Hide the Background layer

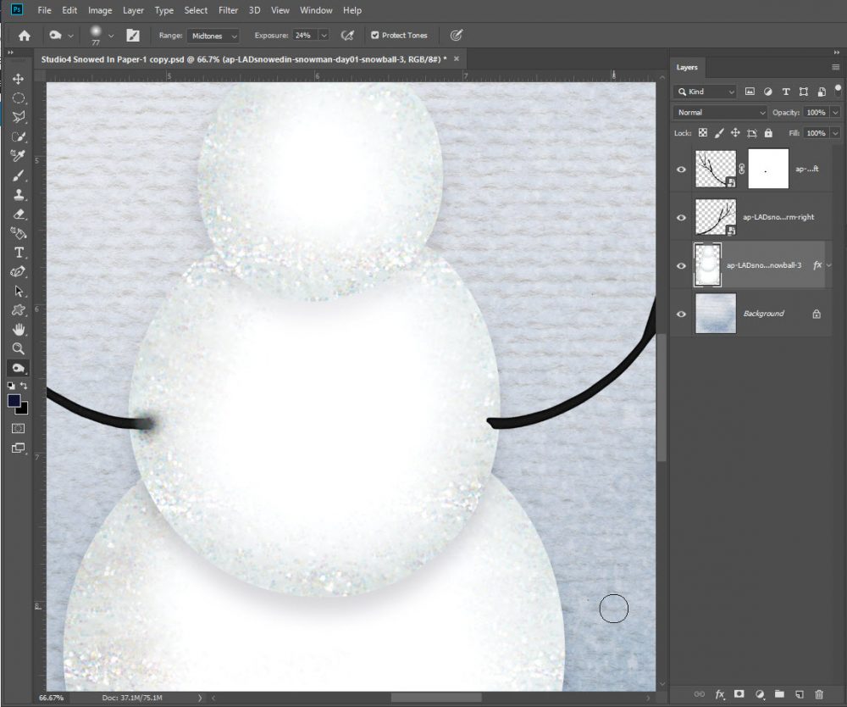coord(681,314)
